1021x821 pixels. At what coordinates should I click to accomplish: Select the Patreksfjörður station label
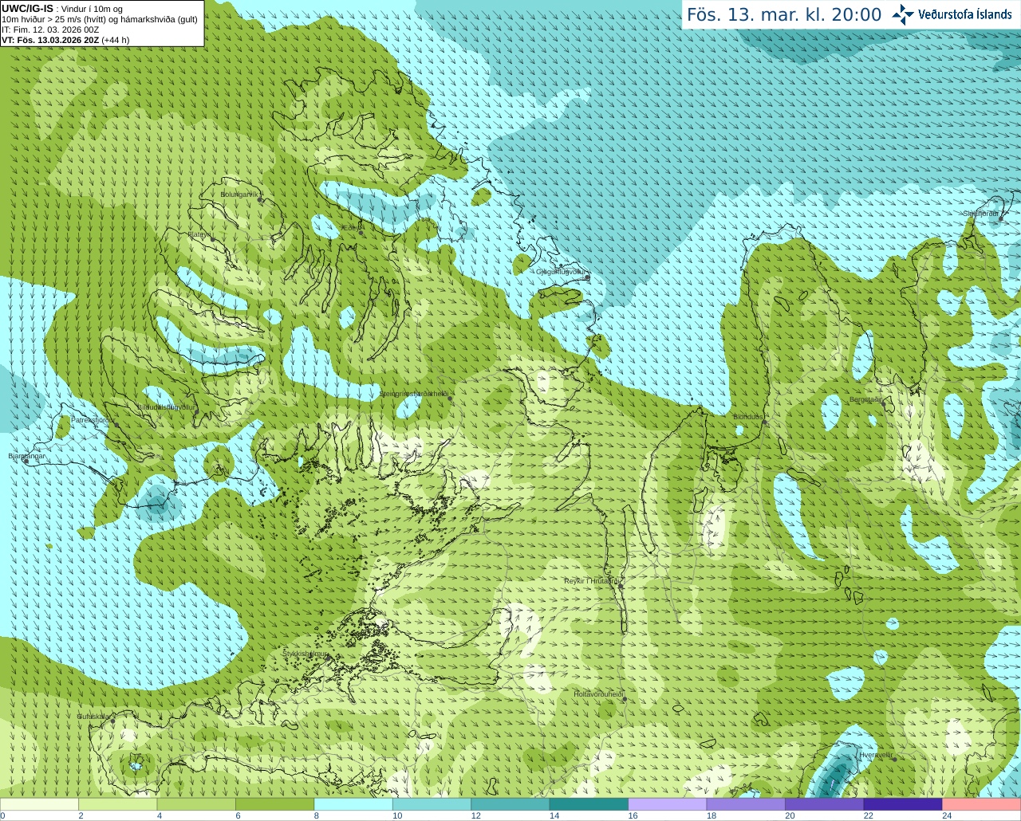coord(93,419)
